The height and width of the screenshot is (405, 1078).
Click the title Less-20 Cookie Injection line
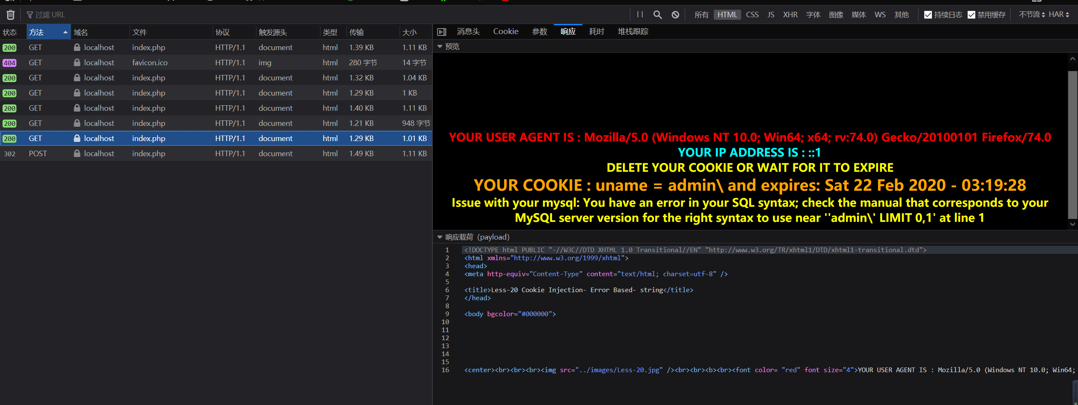[579, 290]
